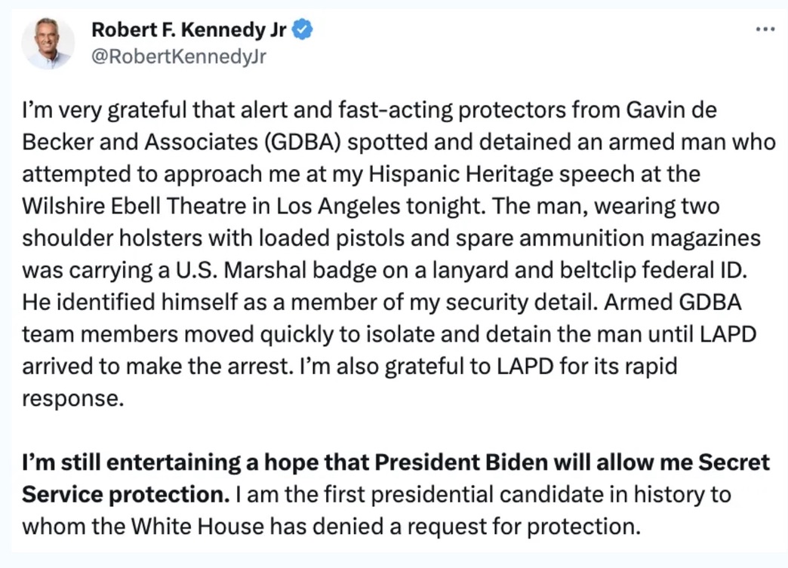Screen dimensions: 788x568
Task: Click the blue verified checkmark badge
Action: (304, 31)
